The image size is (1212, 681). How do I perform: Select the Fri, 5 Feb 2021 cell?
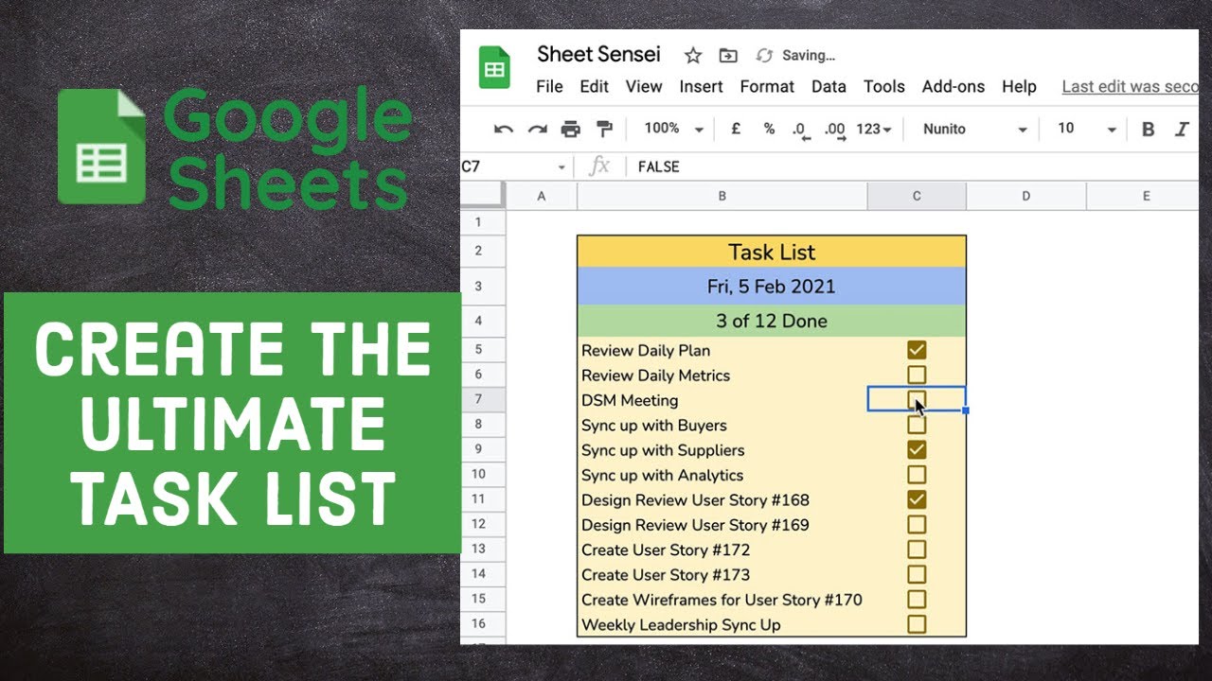click(772, 287)
